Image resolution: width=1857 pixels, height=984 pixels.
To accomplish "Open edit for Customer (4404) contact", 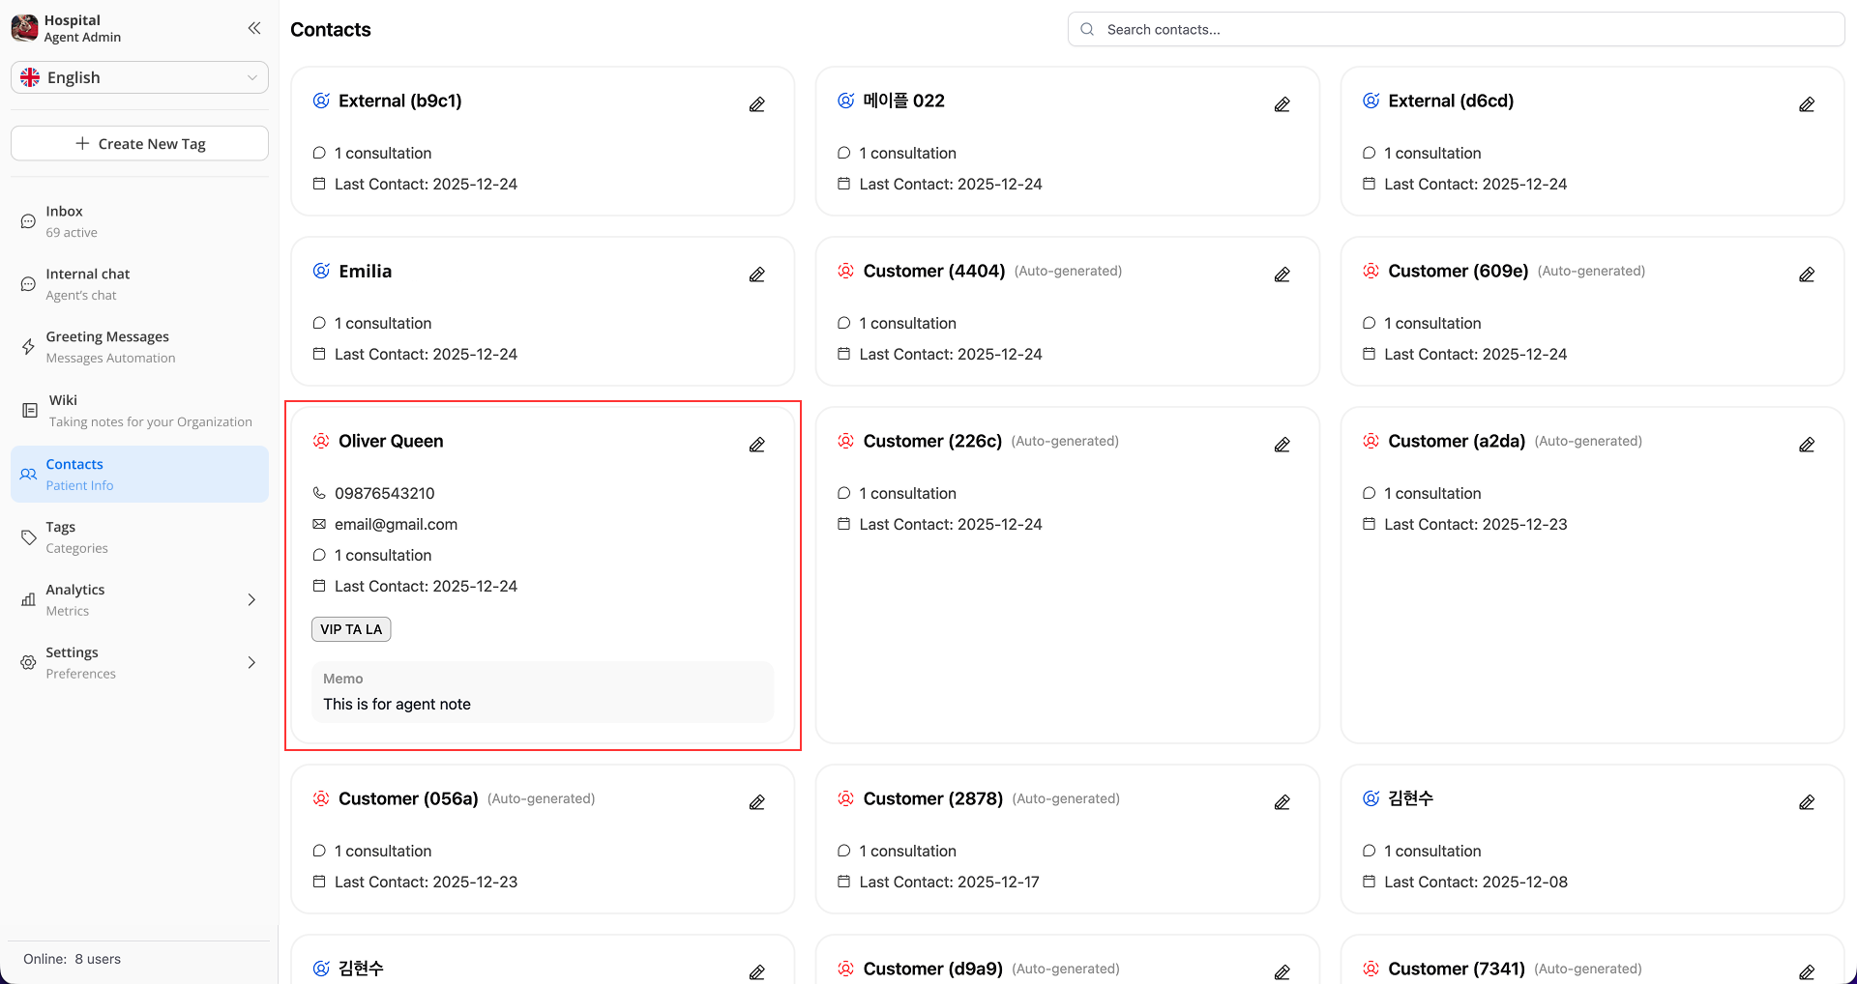I will coord(1282,275).
